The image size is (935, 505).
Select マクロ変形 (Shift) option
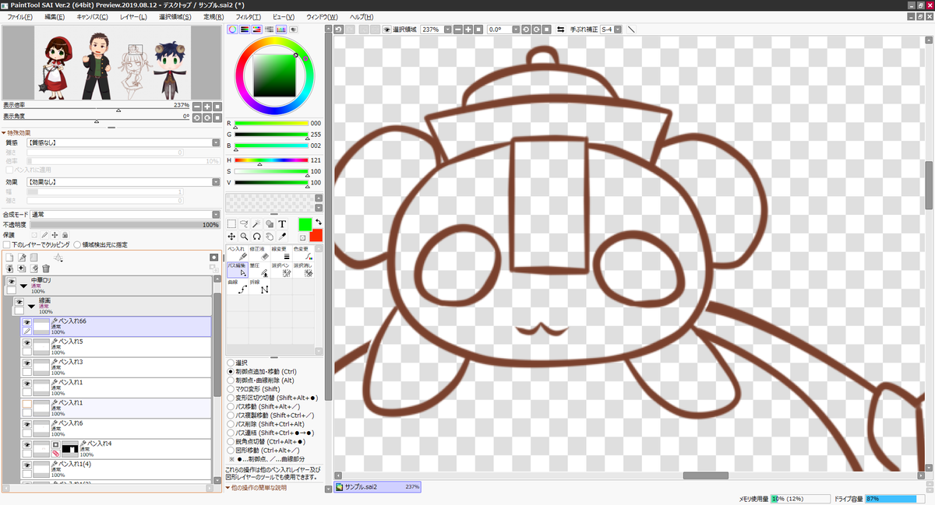(231, 388)
